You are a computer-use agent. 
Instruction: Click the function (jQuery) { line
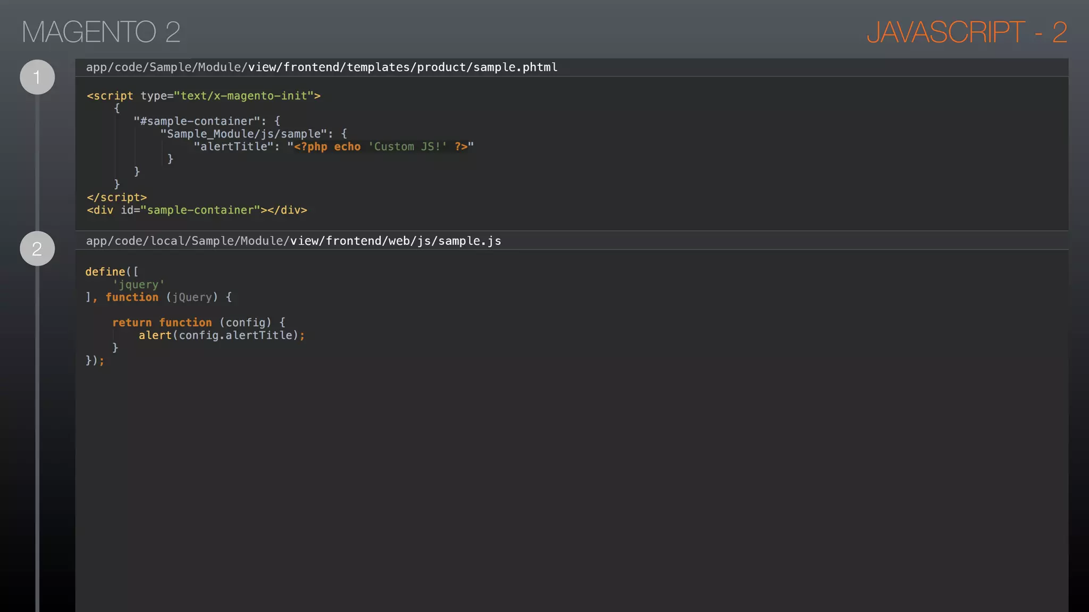click(x=158, y=297)
